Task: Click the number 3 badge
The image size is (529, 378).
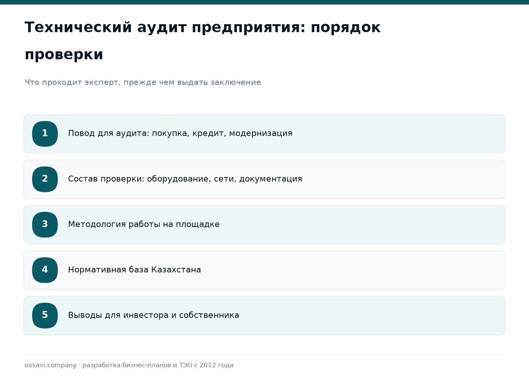Action: 45,225
